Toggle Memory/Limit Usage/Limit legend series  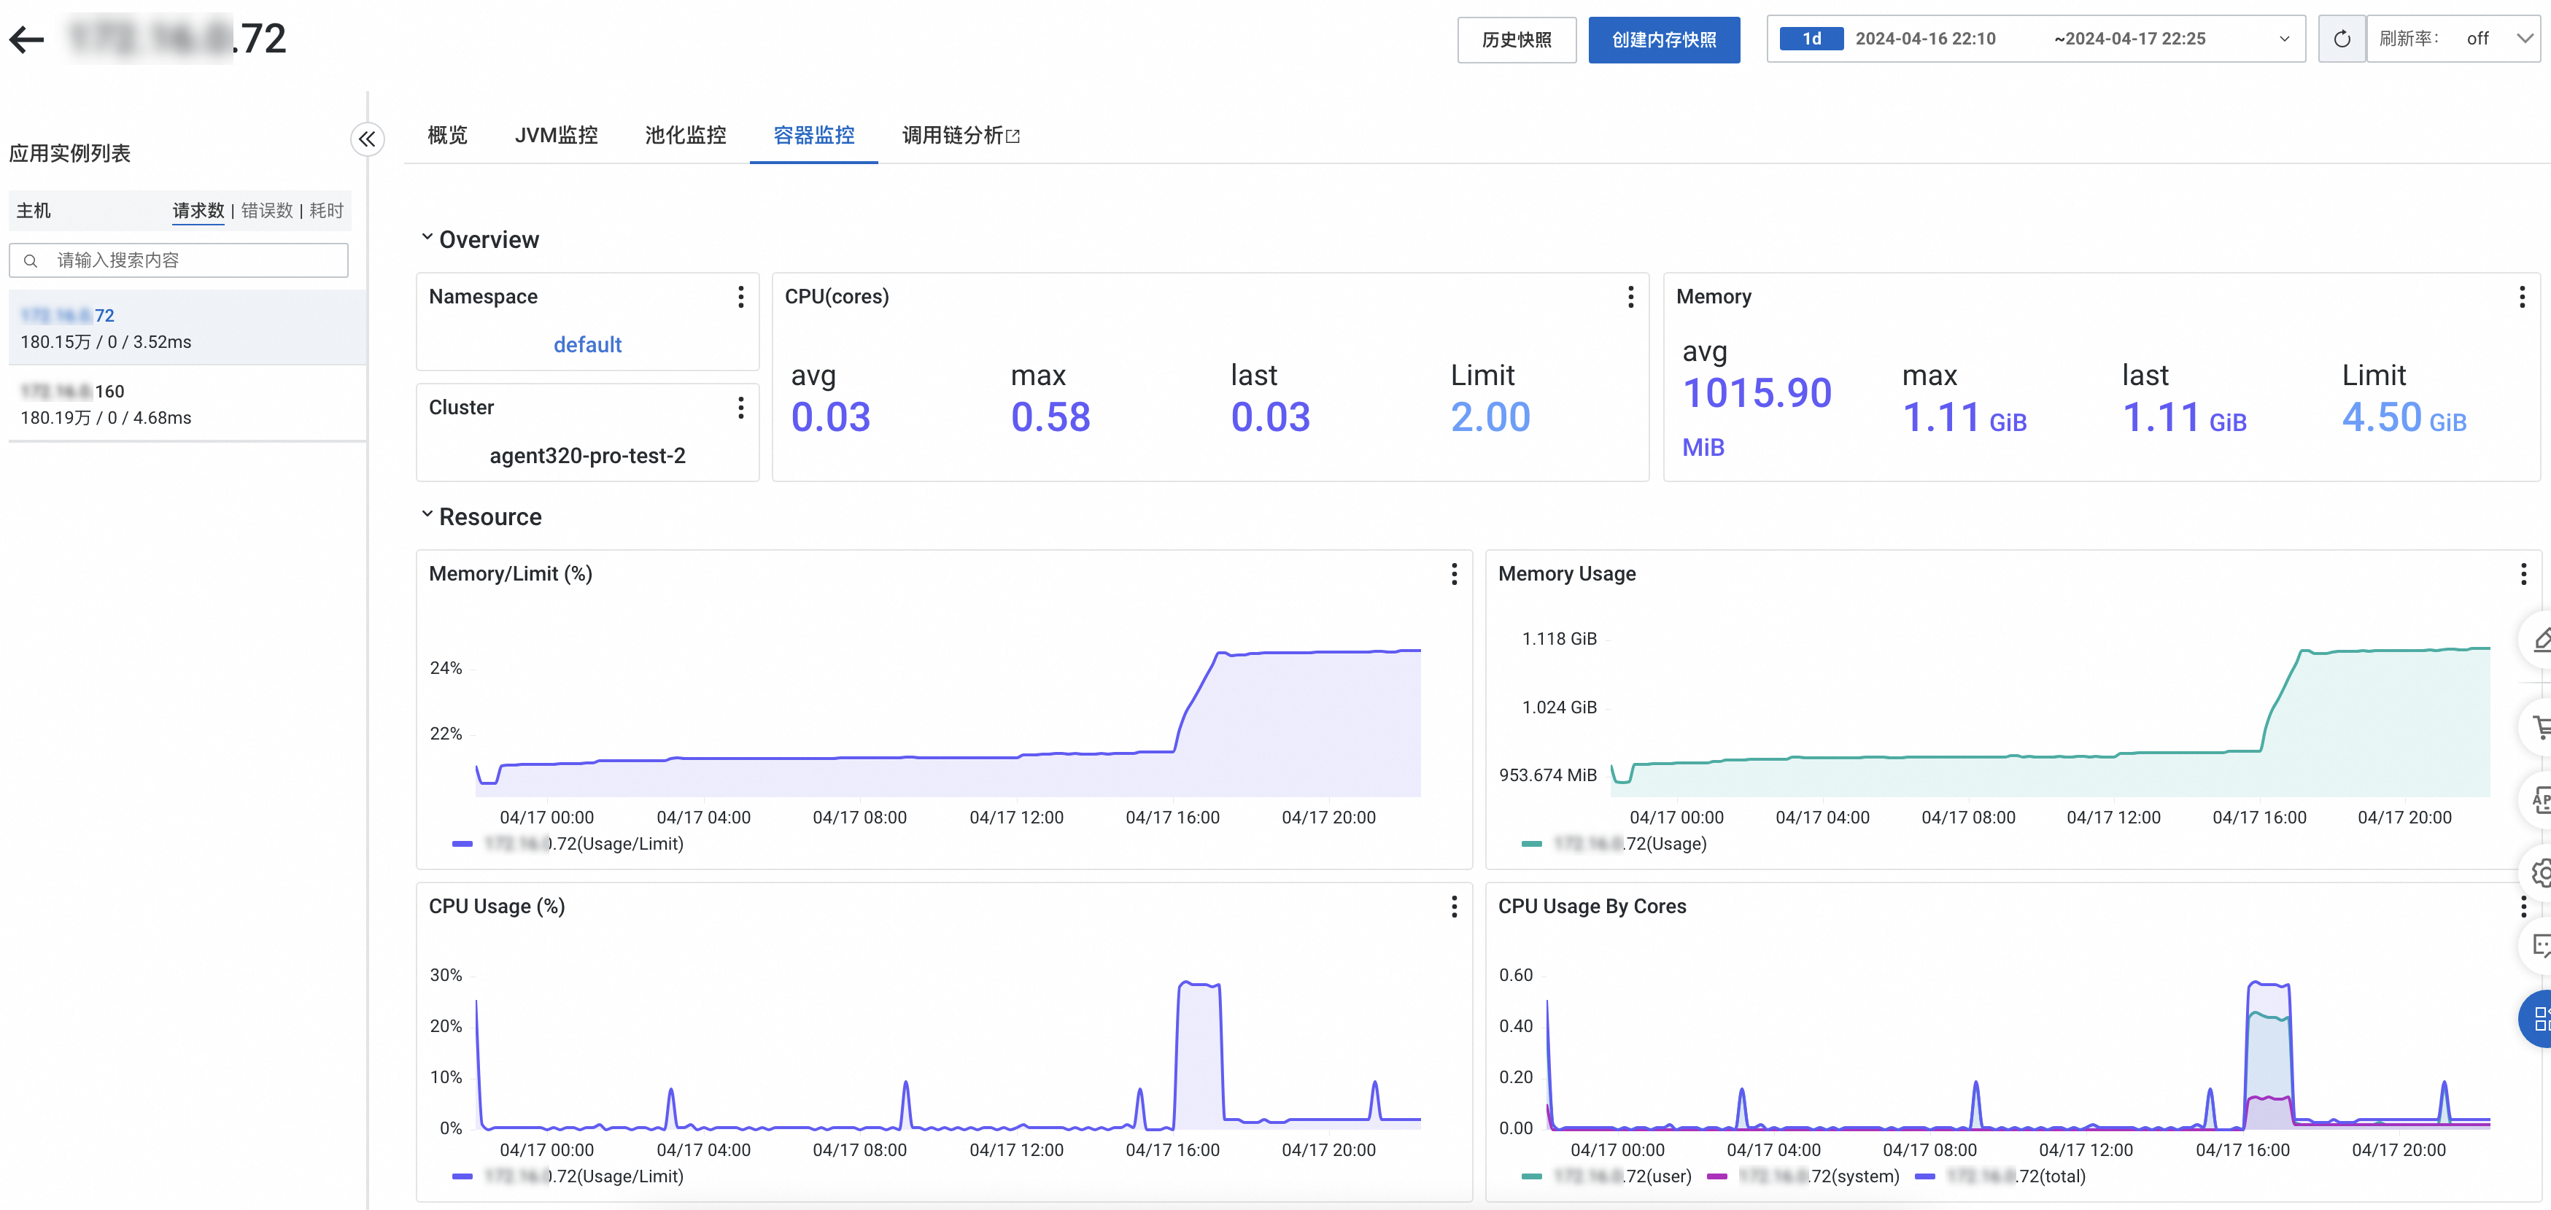[x=568, y=845]
